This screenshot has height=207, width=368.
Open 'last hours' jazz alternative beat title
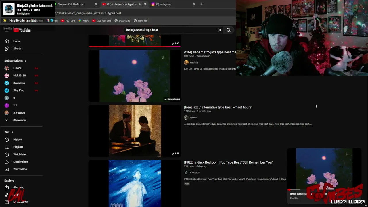pos(218,107)
